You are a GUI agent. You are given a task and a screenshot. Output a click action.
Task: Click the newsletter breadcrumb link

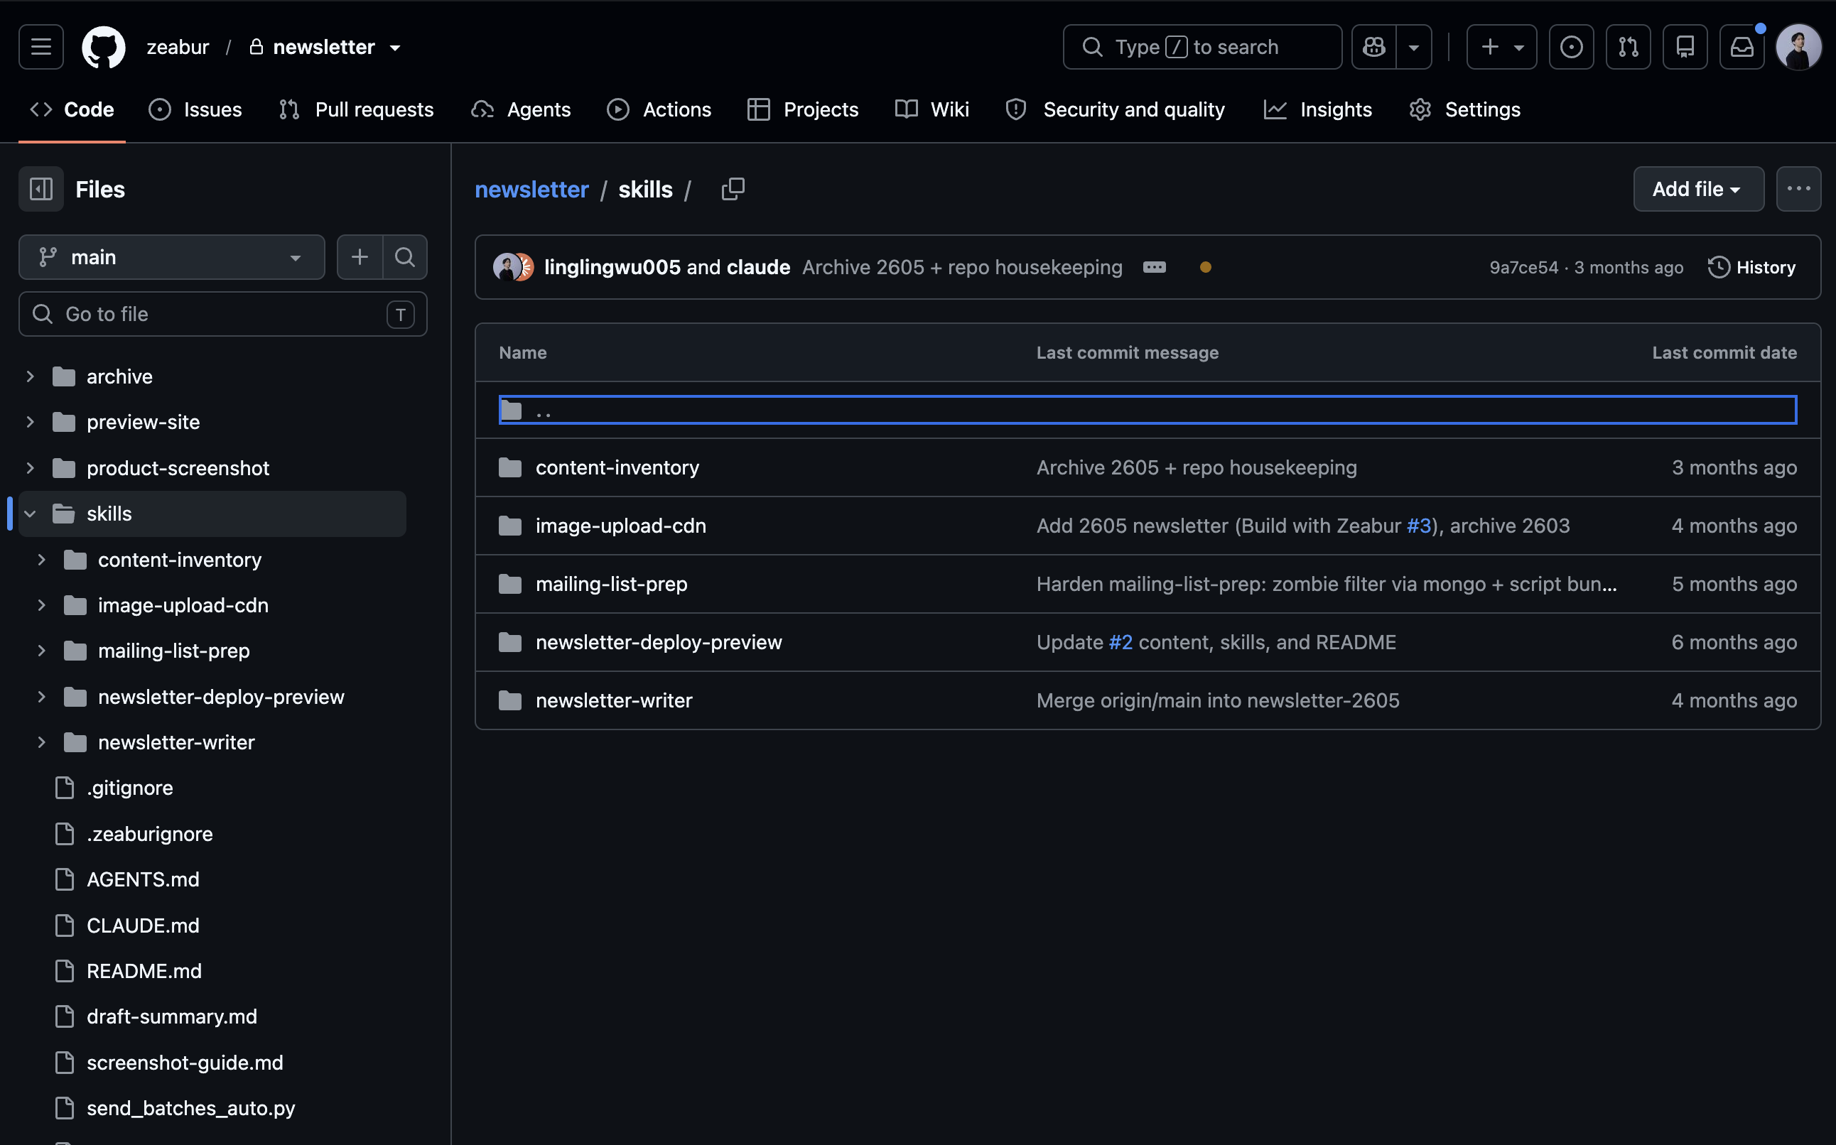531,190
